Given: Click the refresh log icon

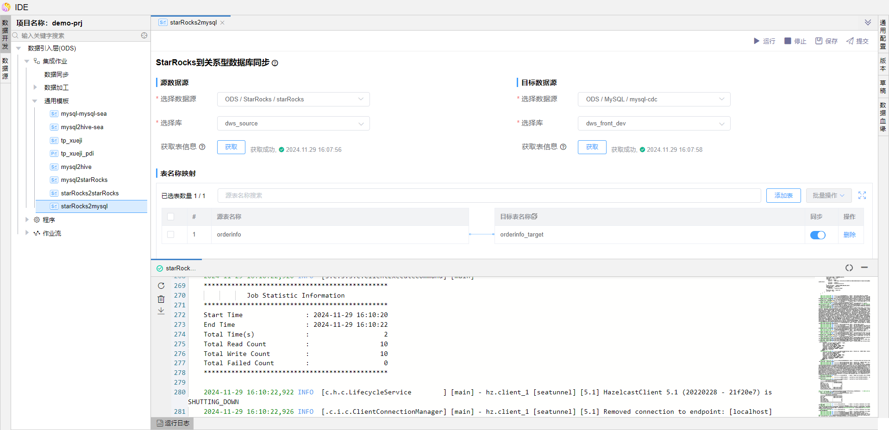Looking at the screenshot, I should click(161, 286).
